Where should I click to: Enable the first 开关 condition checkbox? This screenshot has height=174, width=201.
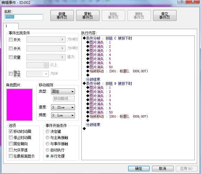[11, 40]
